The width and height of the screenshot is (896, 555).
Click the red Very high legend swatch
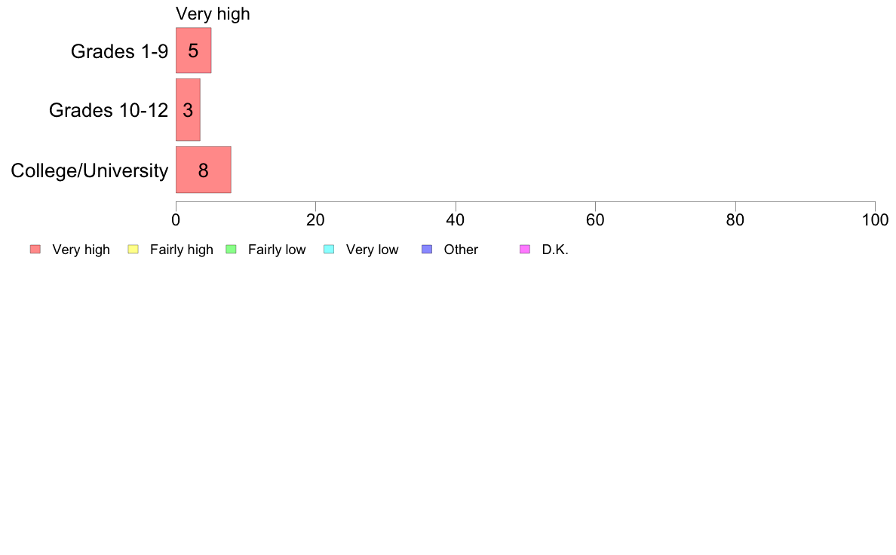coord(35,249)
